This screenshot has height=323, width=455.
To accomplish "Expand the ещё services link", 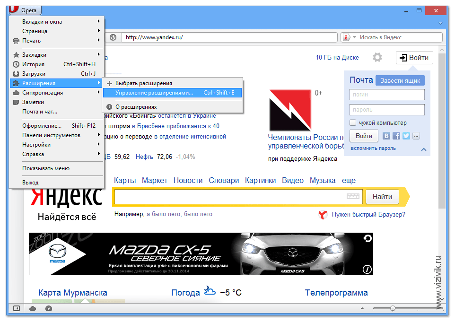I will click(349, 180).
